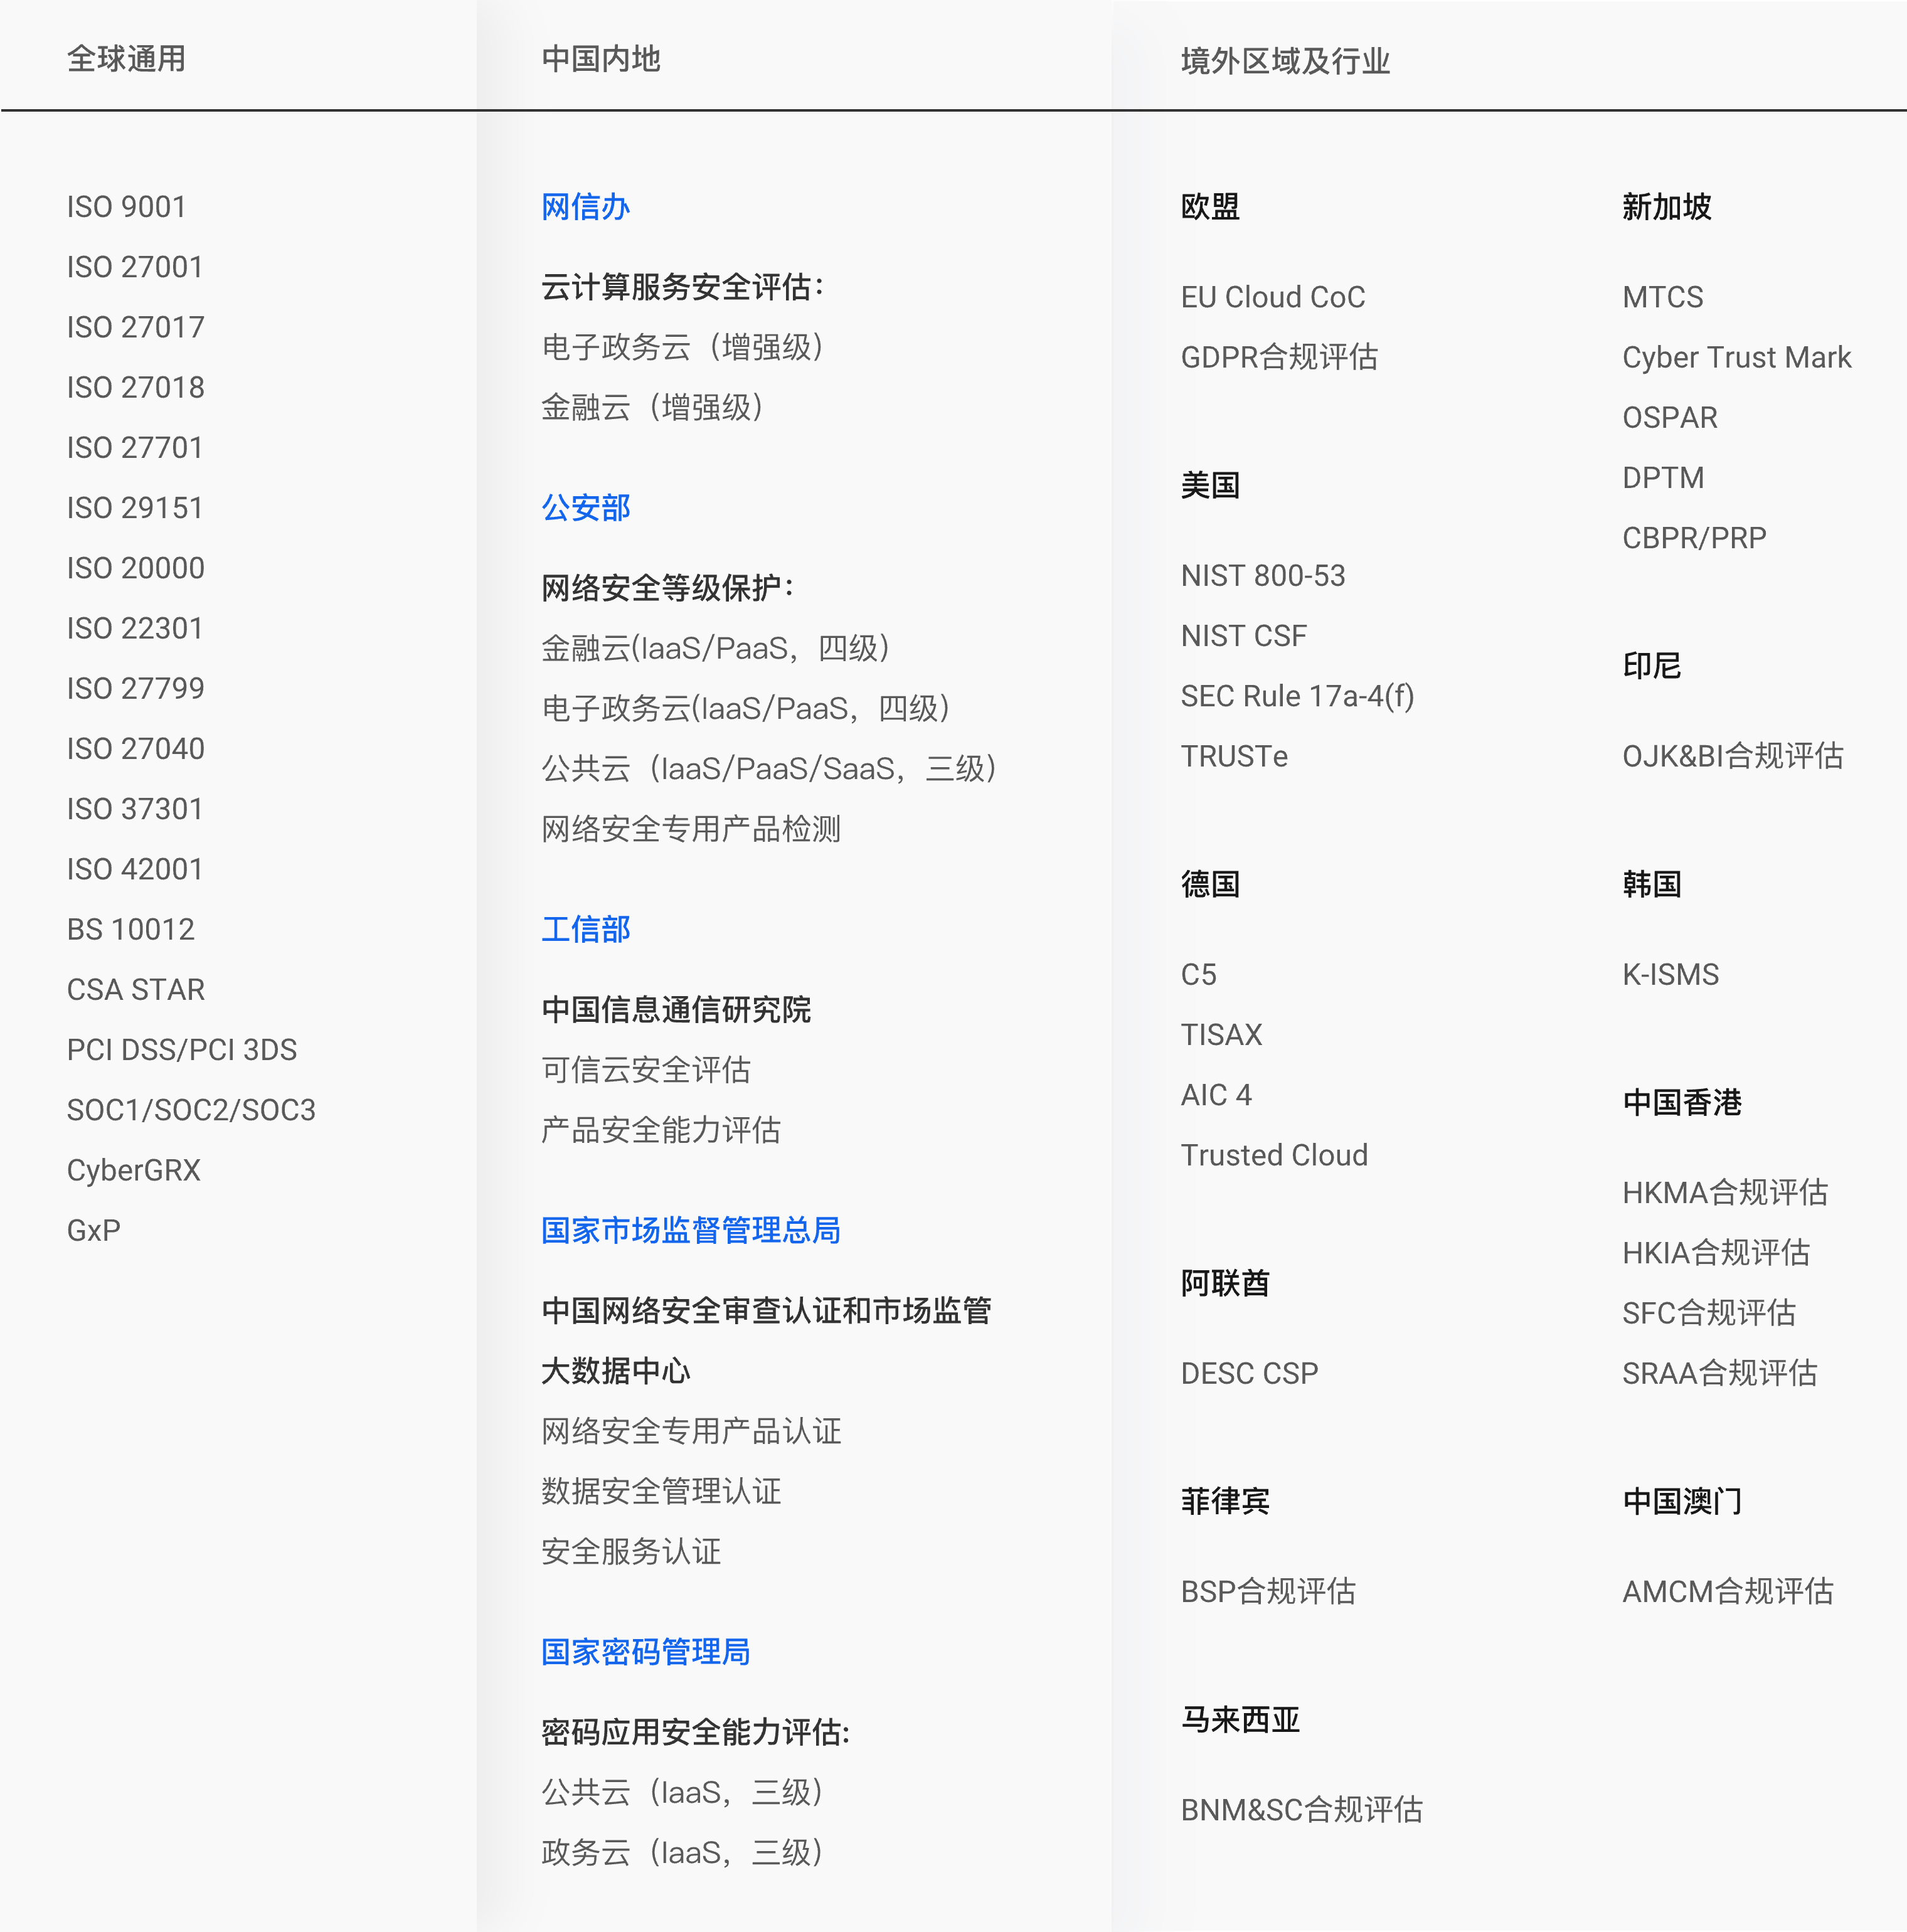Image resolution: width=1907 pixels, height=1932 pixels.
Task: Click the GDPR合规评估 item
Action: (x=1279, y=357)
